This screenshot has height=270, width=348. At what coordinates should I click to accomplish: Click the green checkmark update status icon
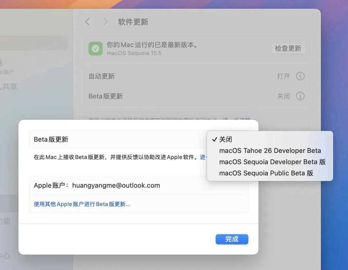click(95, 49)
